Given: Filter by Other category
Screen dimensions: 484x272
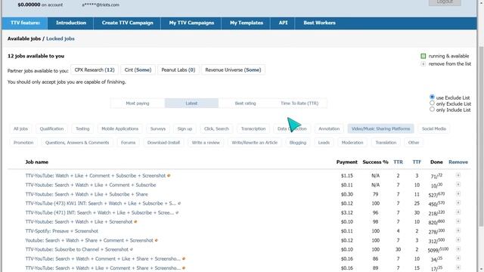Looking at the screenshot, I should tap(414, 143).
